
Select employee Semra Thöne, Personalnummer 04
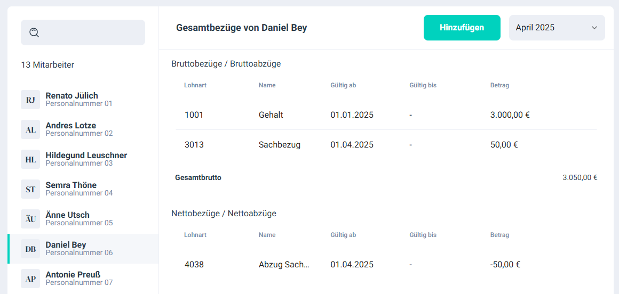(71, 189)
